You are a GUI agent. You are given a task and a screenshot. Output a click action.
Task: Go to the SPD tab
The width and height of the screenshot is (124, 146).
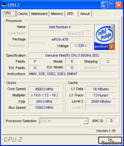72,14
